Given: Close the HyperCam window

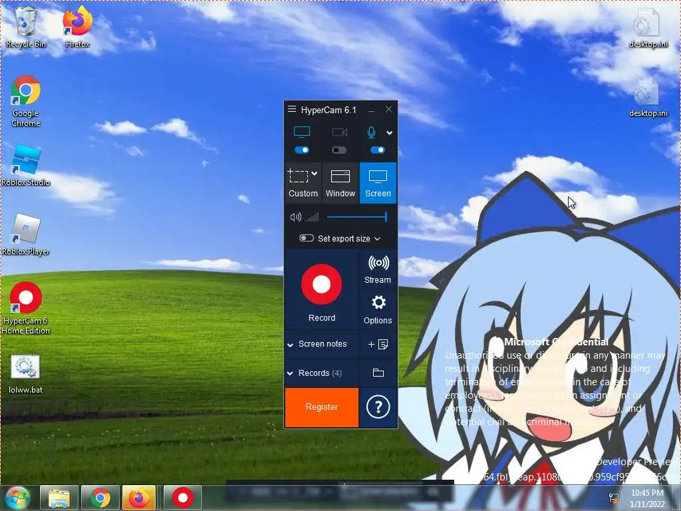Looking at the screenshot, I should [x=388, y=109].
